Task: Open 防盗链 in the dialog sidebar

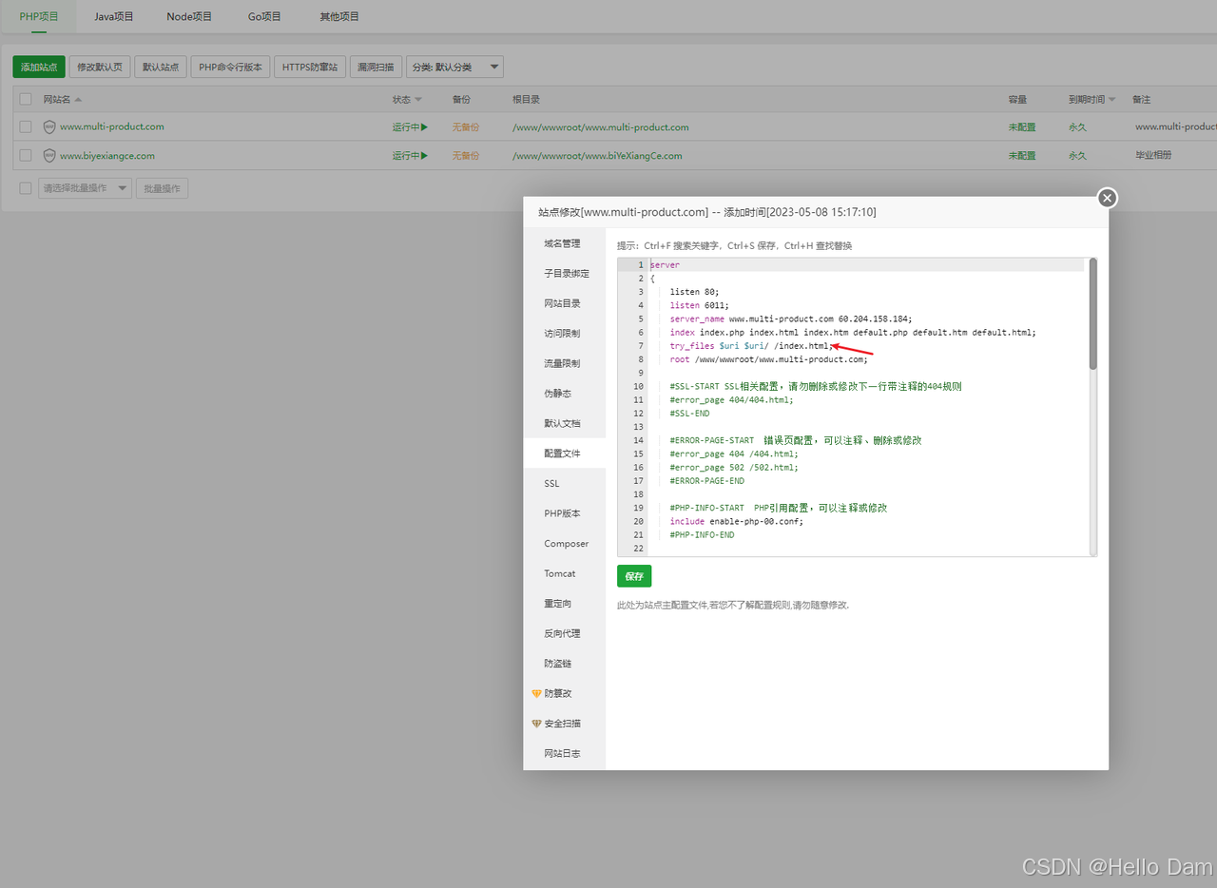Action: (x=564, y=664)
